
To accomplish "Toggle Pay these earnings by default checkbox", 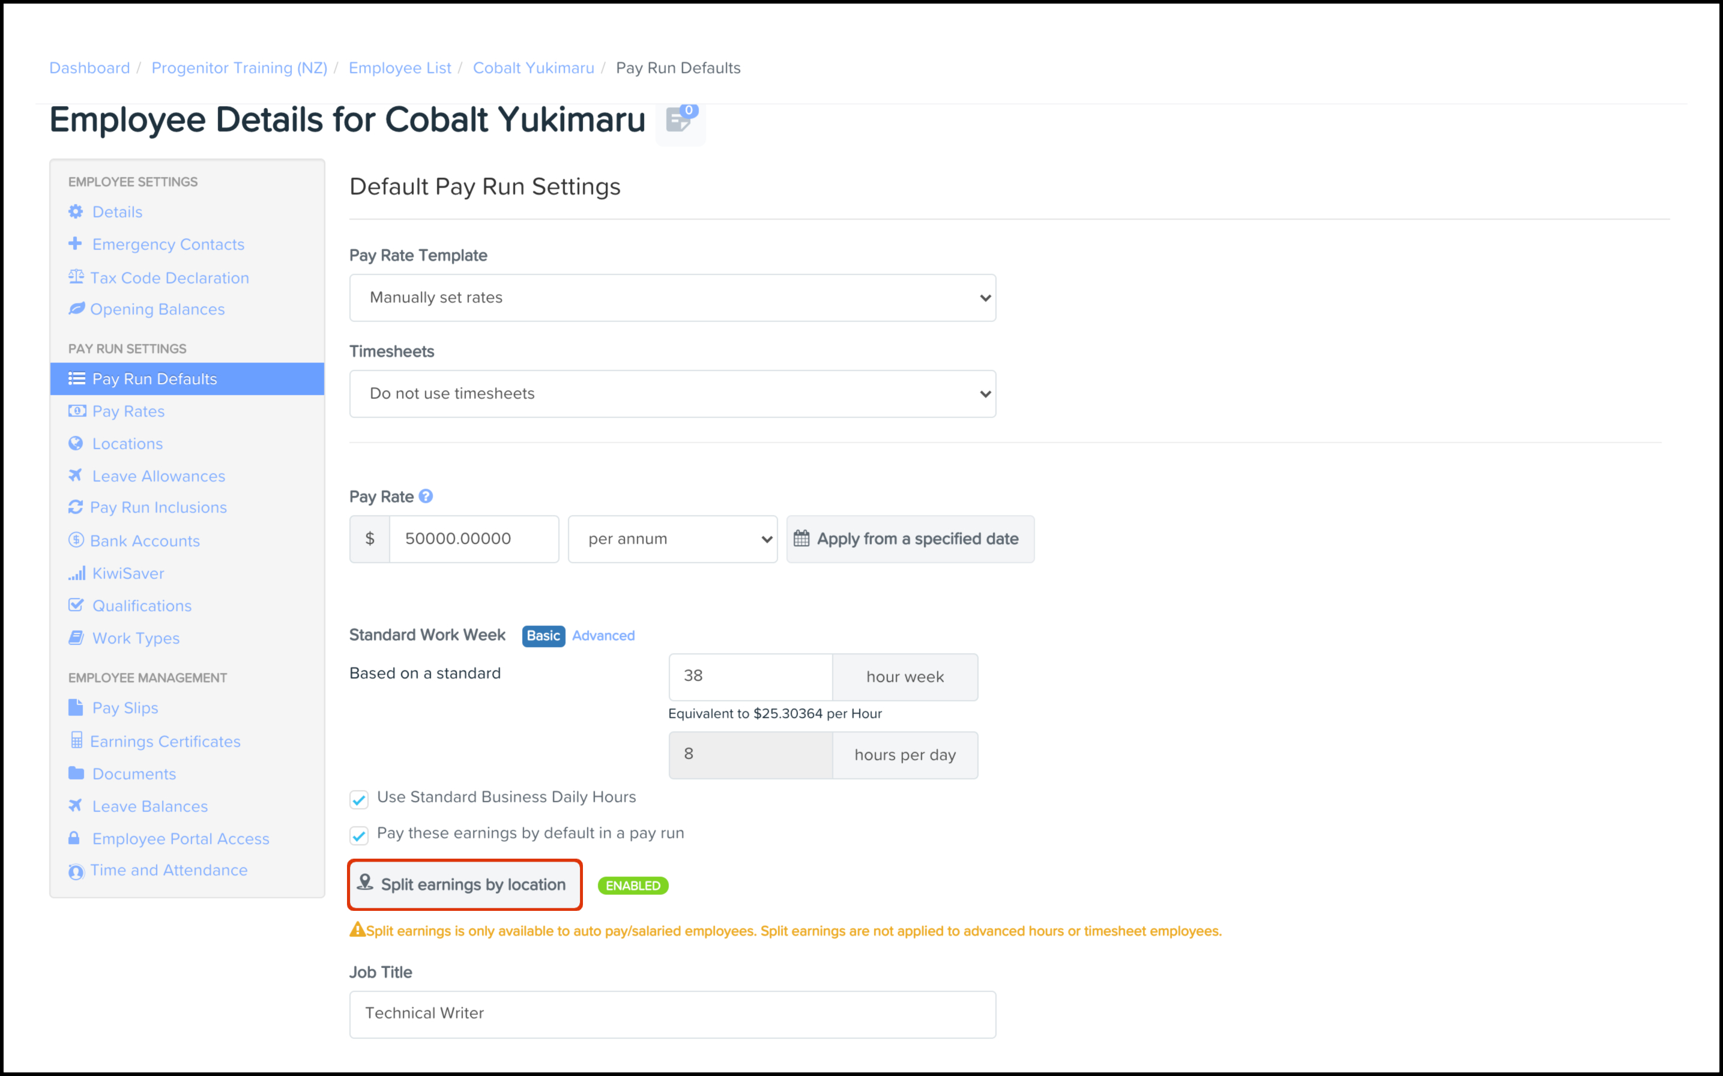I will [359, 835].
